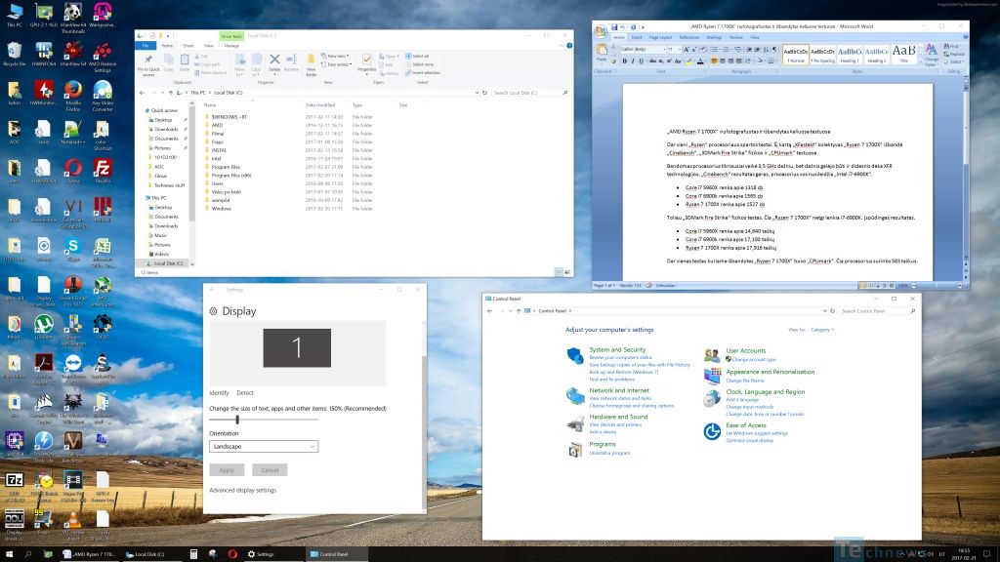Open AMD Radeon Settings desktop shortcut
Viewport: 1000px width, 562px height.
(x=103, y=56)
